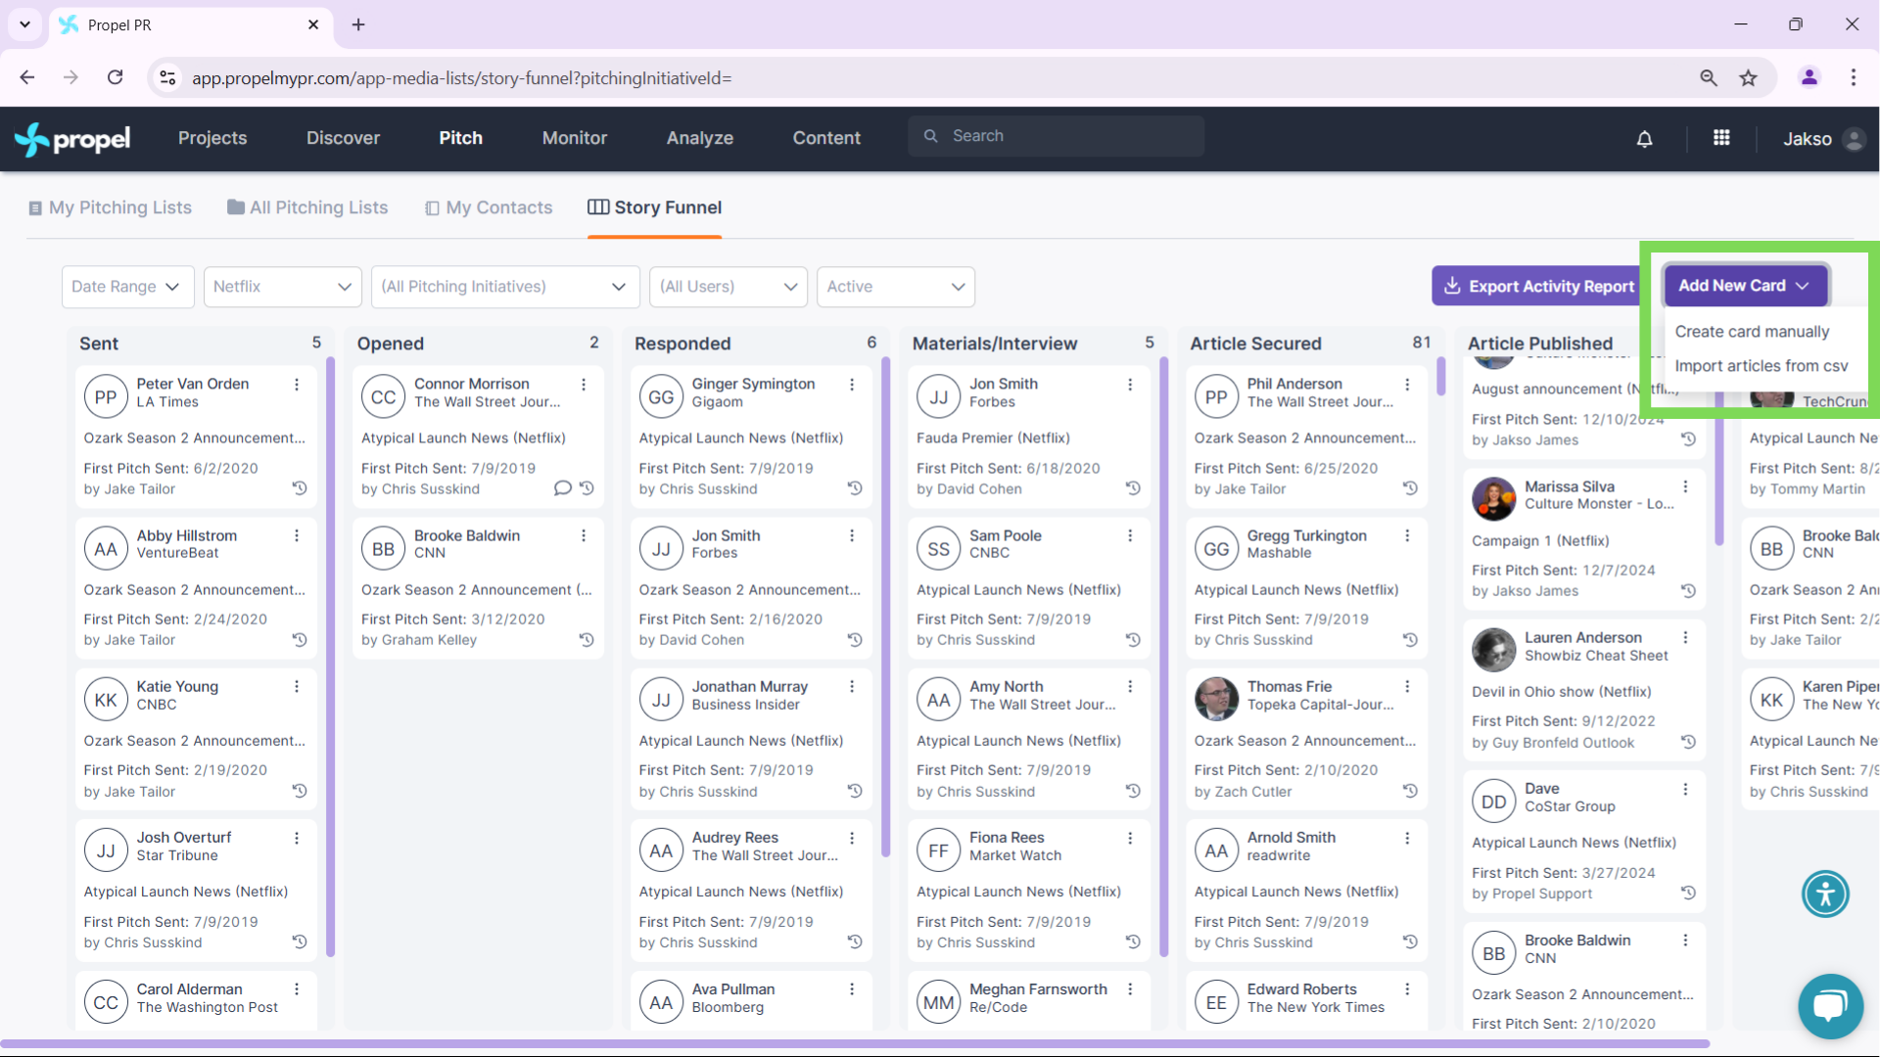
Task: Open Monitor in top navigation
Action: pyautogui.click(x=575, y=138)
